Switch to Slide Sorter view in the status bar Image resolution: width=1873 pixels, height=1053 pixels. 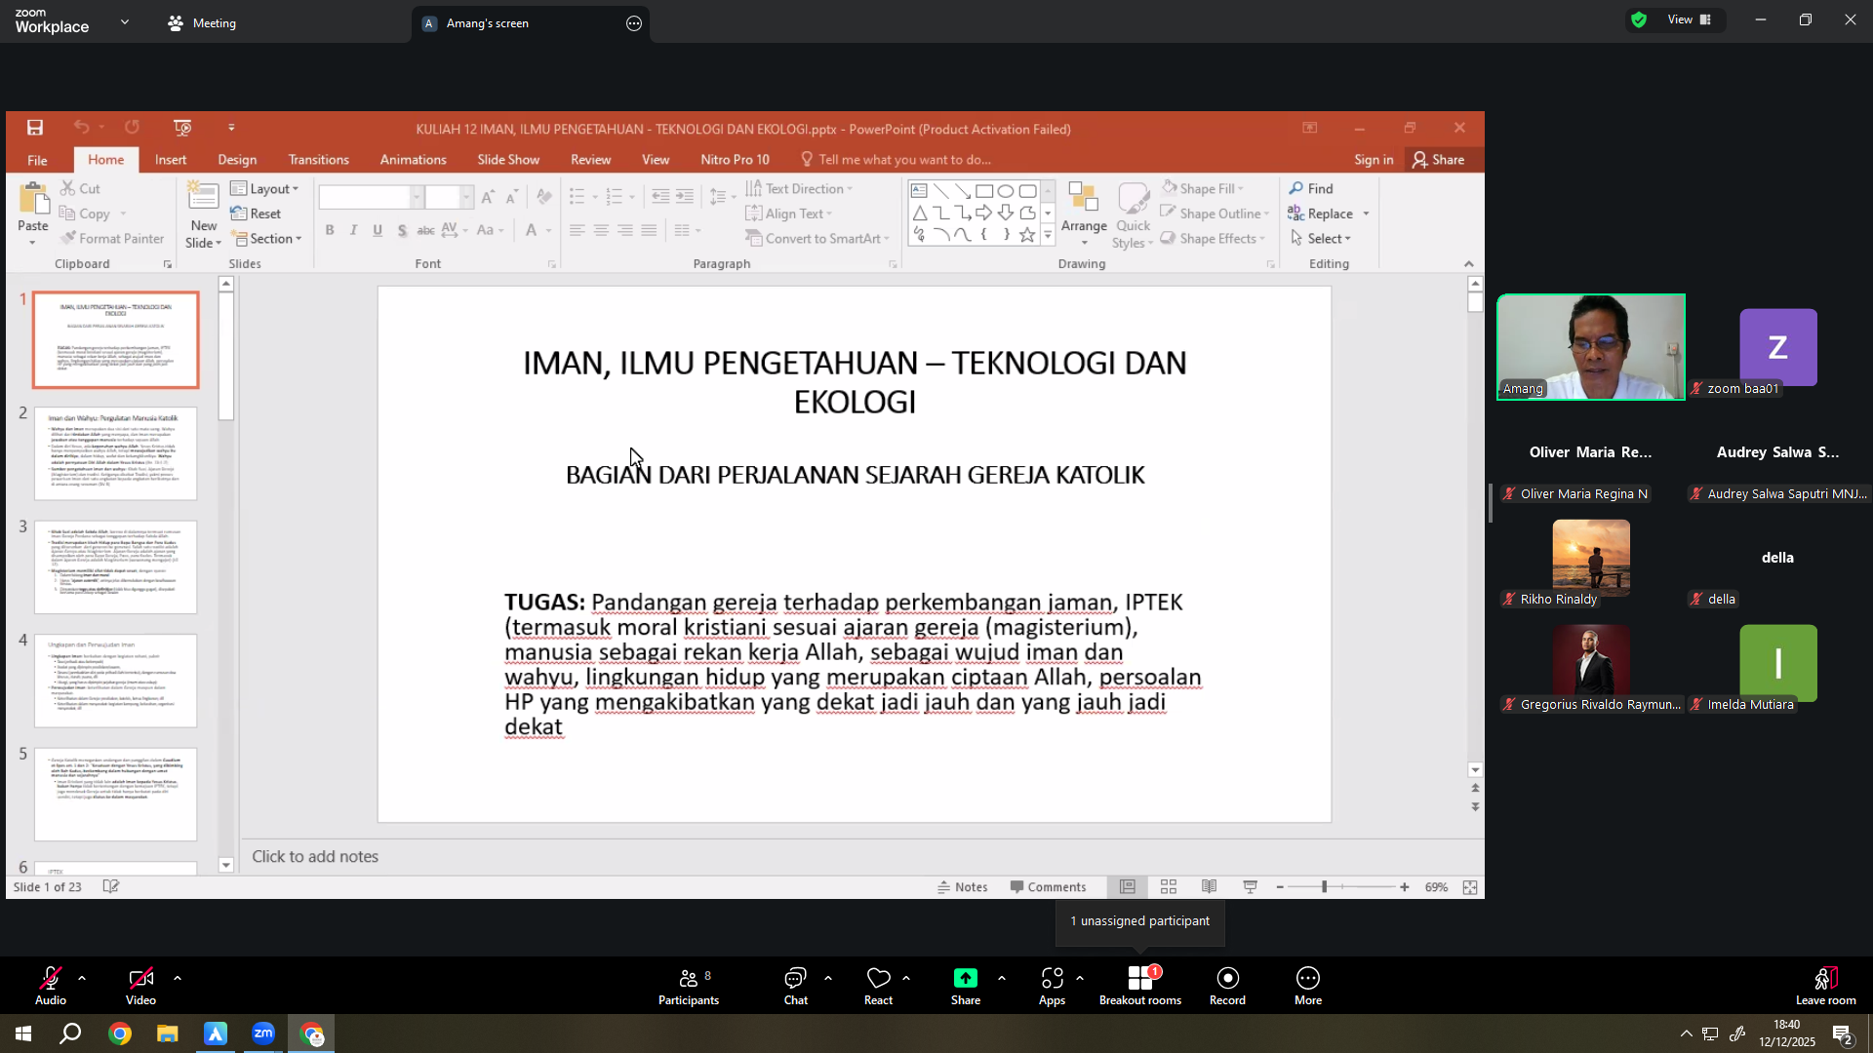tap(1169, 887)
